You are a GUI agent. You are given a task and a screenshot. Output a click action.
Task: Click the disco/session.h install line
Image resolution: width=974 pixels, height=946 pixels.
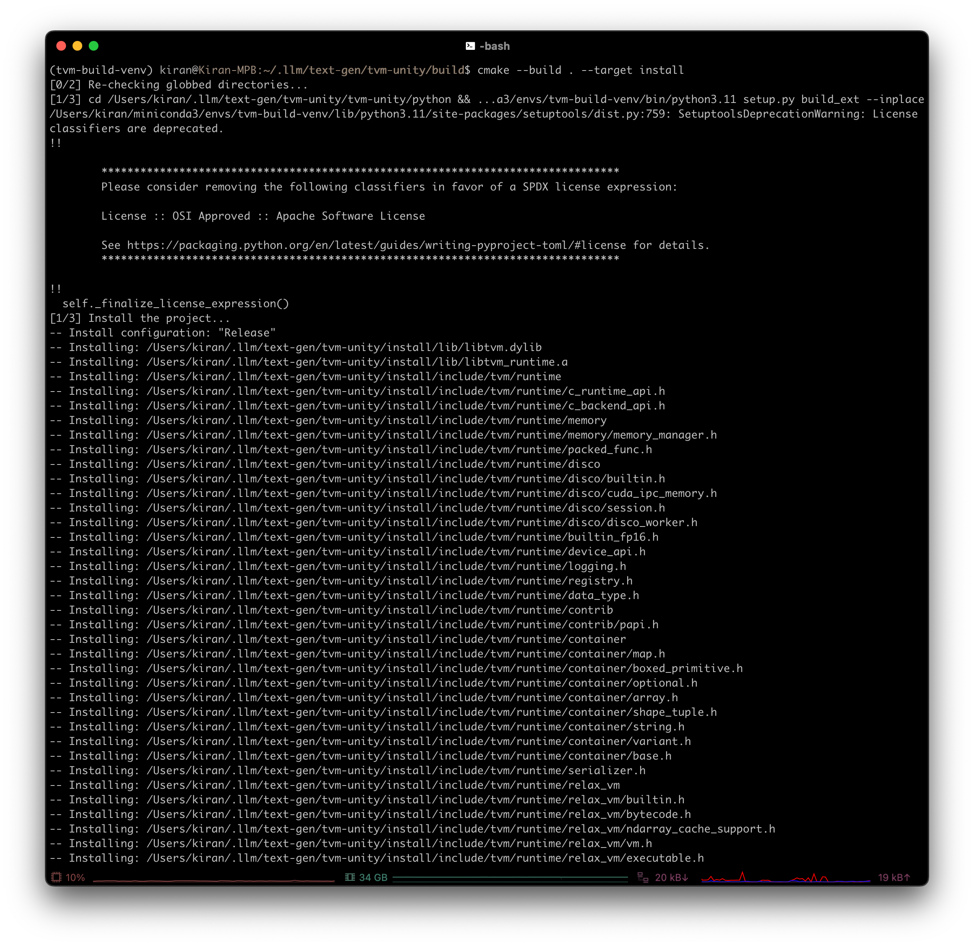point(357,507)
